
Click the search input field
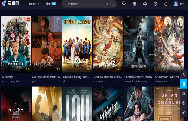(83, 4)
